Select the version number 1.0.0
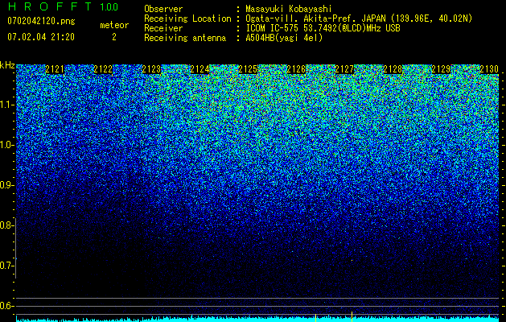Viewport: 506px width, 322px height. point(109,7)
